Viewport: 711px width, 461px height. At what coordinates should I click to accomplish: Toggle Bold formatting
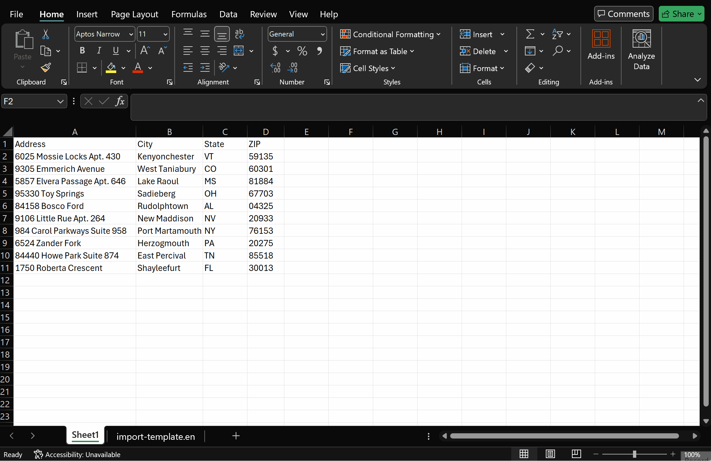coord(82,51)
